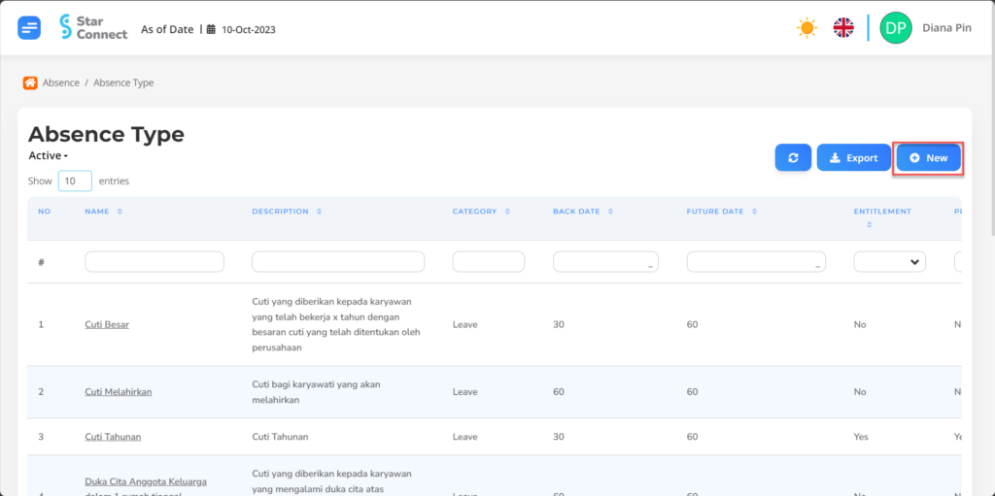Open the DP user avatar
The height and width of the screenshot is (496, 995).
tap(895, 28)
